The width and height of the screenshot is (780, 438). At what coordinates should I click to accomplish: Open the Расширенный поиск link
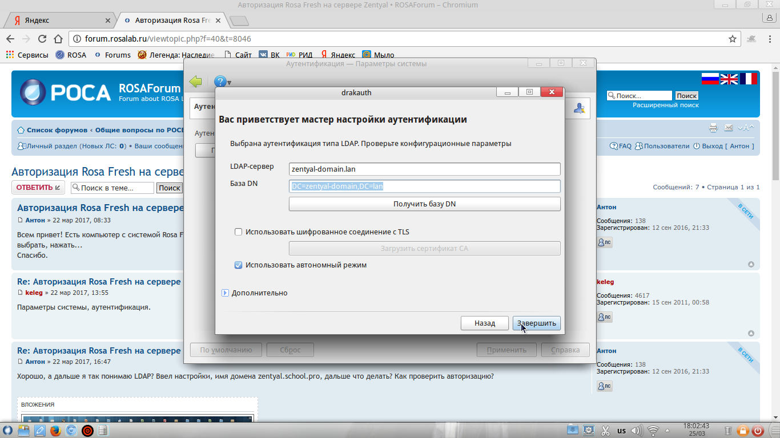point(666,105)
